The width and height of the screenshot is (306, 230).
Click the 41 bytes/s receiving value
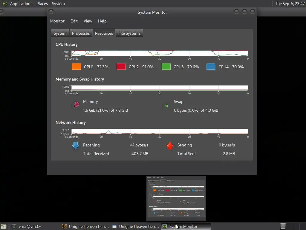(x=139, y=145)
